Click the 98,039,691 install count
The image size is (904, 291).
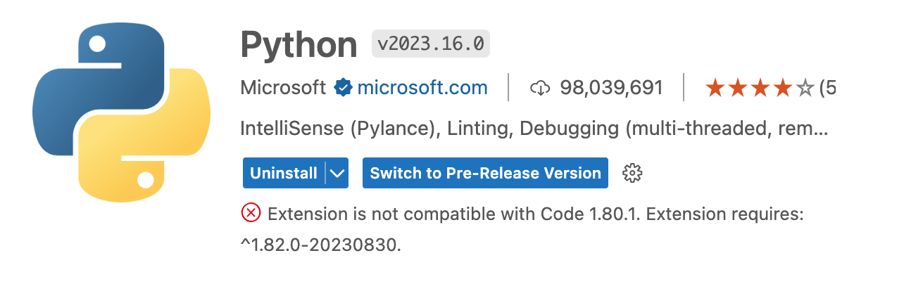612,88
